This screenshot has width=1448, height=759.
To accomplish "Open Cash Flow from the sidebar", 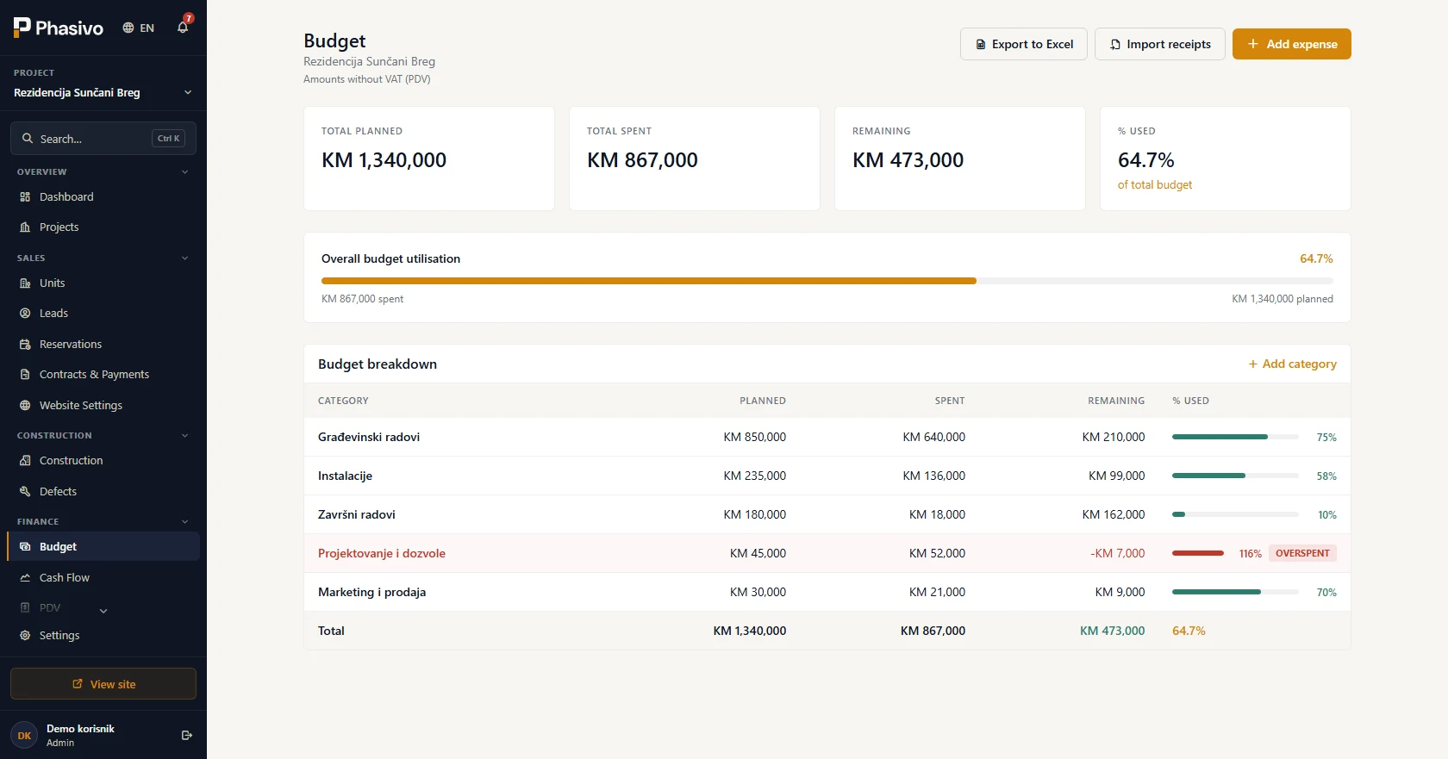I will click(103, 578).
